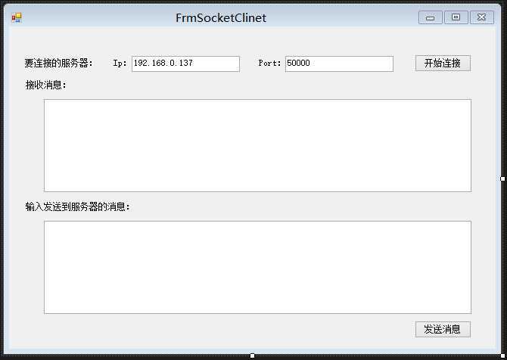507x360 pixels.
Task: Close the FrmSocketClinet window
Action: 481,17
